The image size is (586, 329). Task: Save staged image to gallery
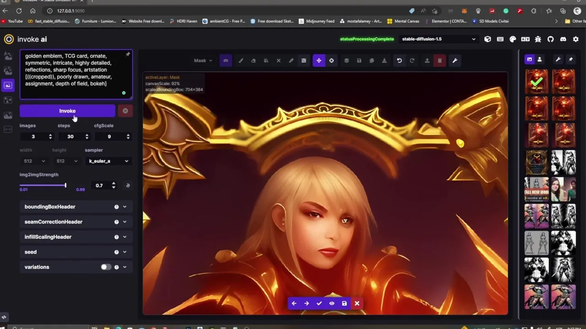[x=344, y=303]
